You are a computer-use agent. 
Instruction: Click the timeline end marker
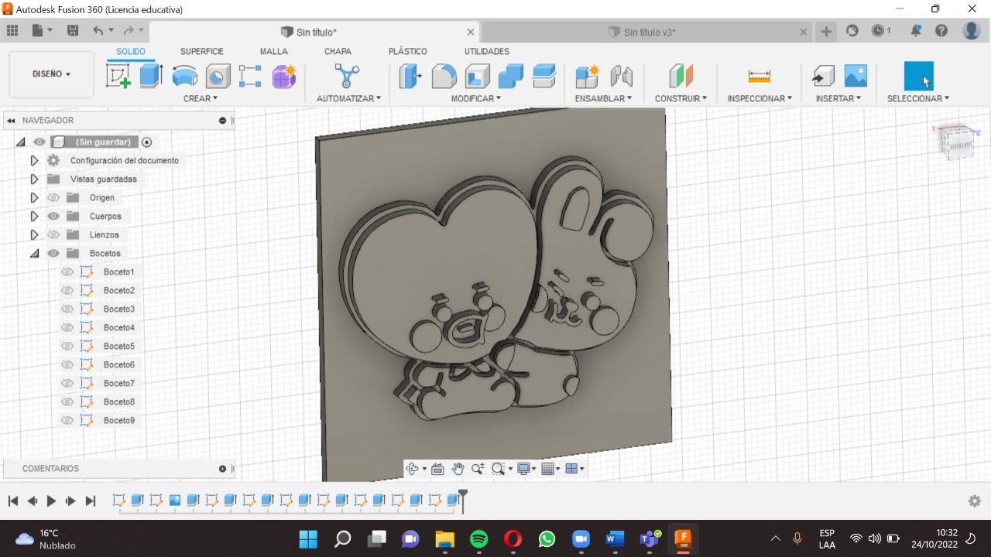[x=463, y=500]
